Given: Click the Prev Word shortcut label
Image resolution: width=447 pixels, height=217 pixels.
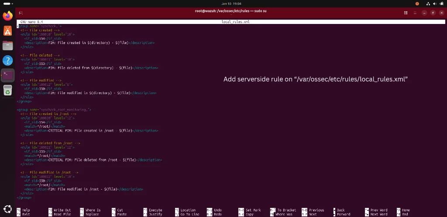Looking at the screenshot, I should (379, 210).
